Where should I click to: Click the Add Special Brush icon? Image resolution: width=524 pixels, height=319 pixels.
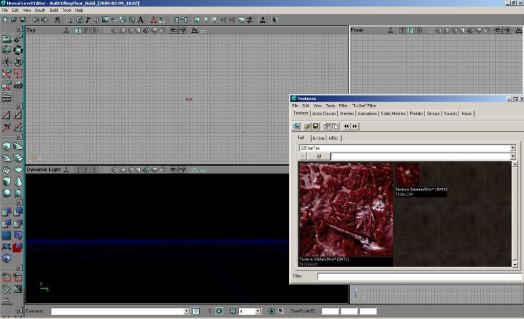coord(7,235)
